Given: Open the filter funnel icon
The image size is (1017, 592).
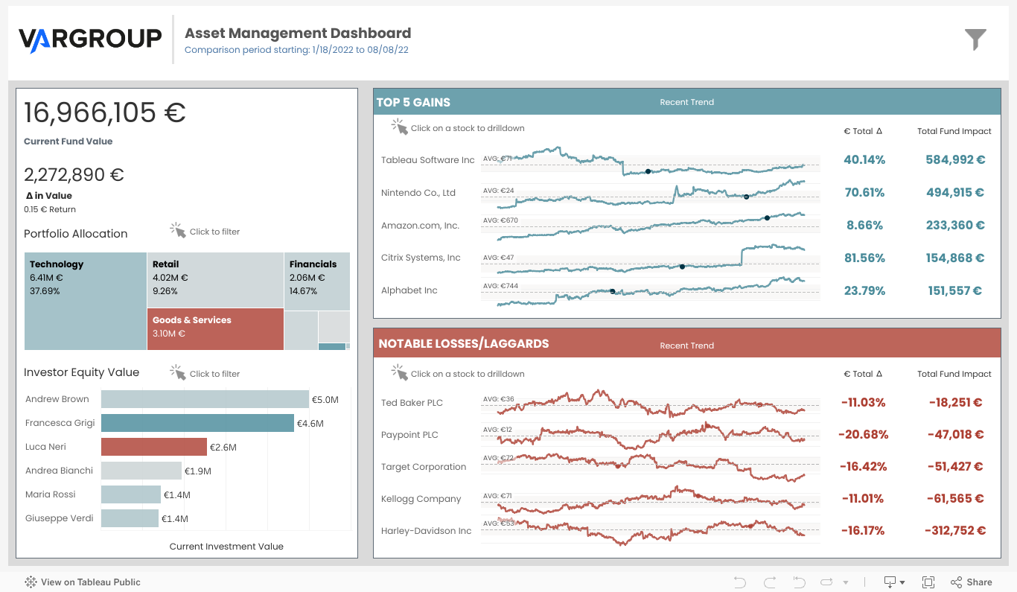Looking at the screenshot, I should (975, 39).
